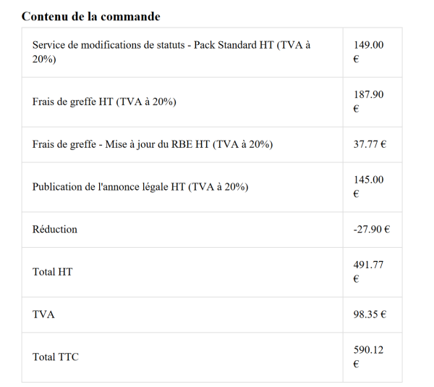Click the -27.90 € discount value
The width and height of the screenshot is (434, 387).
(372, 229)
